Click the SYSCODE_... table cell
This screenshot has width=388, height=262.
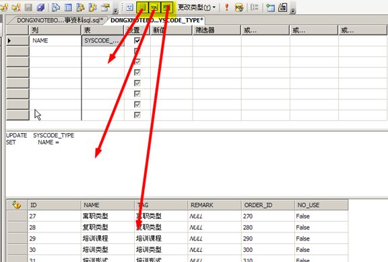[103, 40]
